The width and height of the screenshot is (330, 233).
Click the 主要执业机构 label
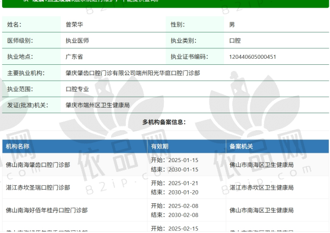(x=26, y=73)
